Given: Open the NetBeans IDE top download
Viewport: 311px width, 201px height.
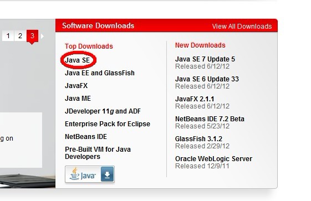Looking at the screenshot, I should tap(86, 137).
